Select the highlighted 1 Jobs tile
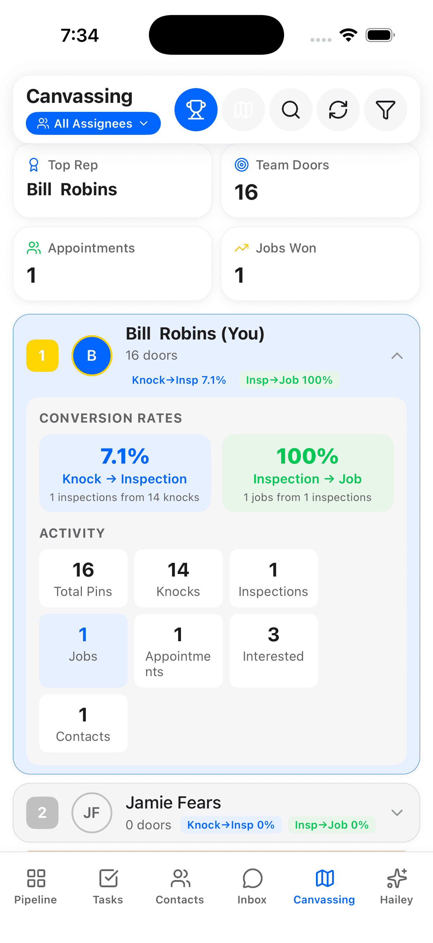Viewport: 433px width, 943px height. click(x=83, y=651)
